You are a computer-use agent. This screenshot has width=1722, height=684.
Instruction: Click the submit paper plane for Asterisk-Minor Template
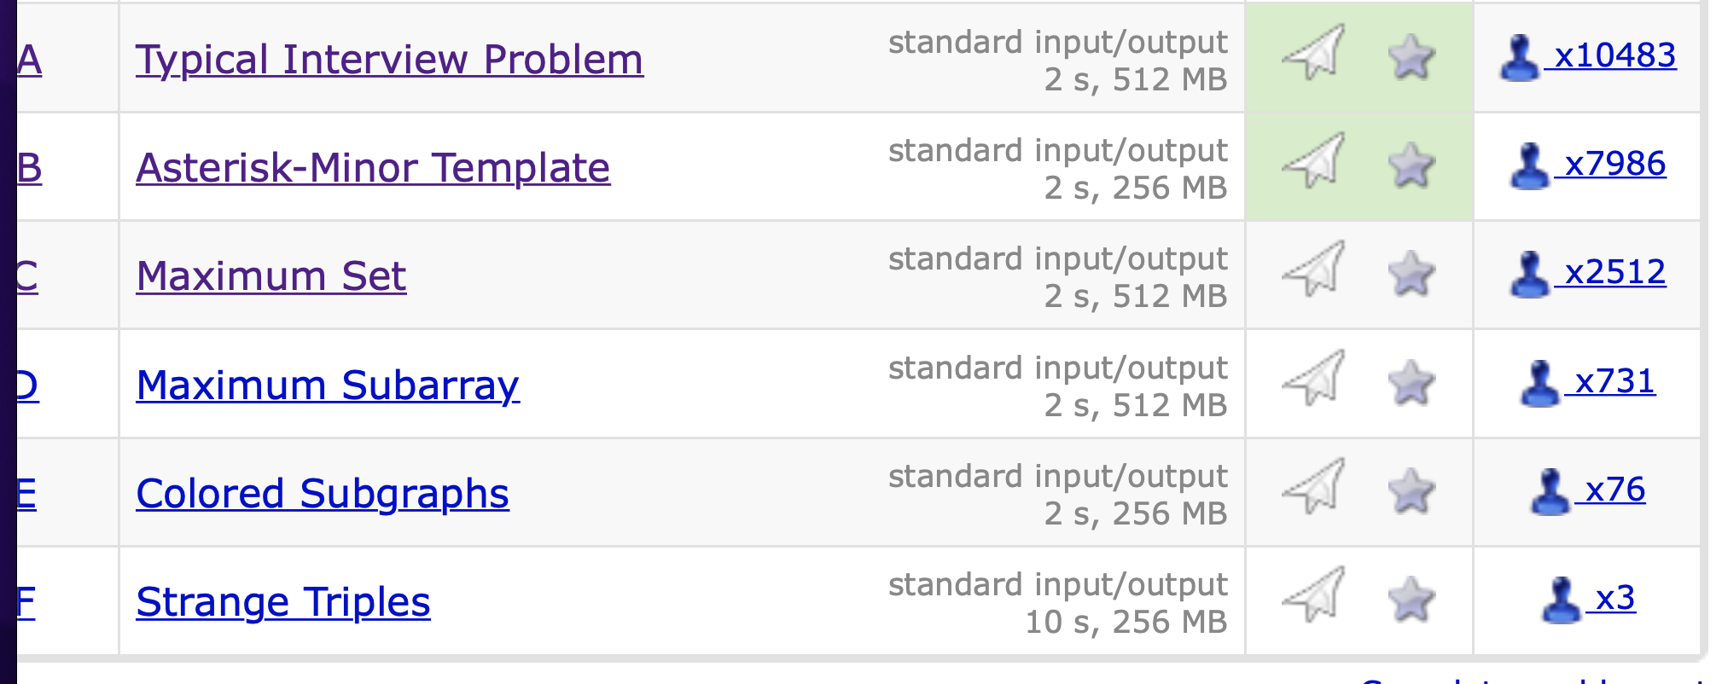1313,160
